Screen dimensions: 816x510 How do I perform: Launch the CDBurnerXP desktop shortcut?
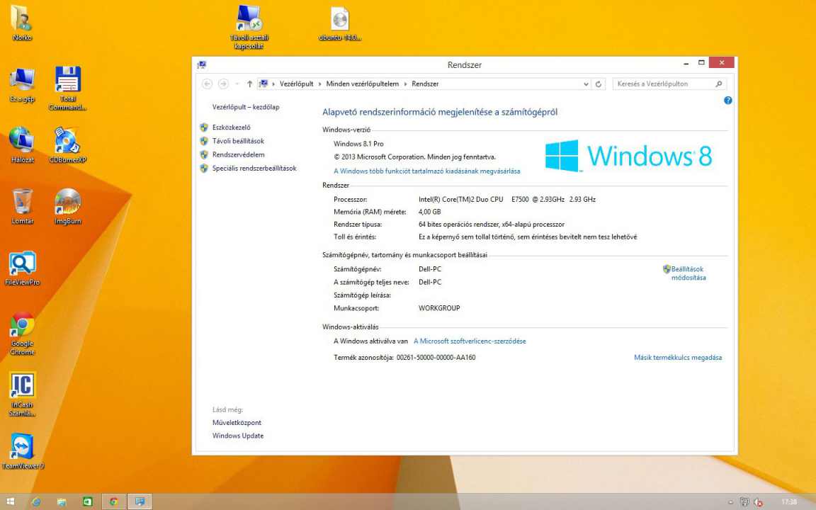tap(68, 146)
